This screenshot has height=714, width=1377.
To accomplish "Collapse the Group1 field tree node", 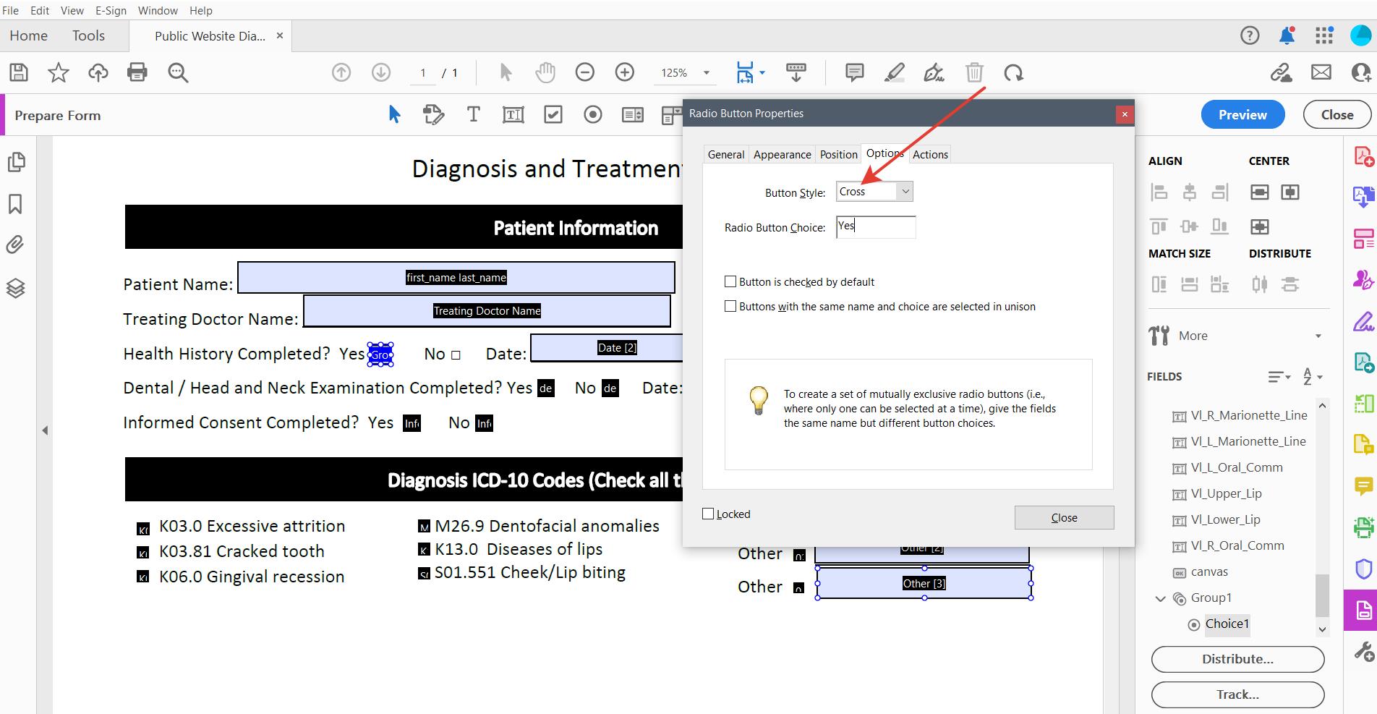I will pos(1161,598).
